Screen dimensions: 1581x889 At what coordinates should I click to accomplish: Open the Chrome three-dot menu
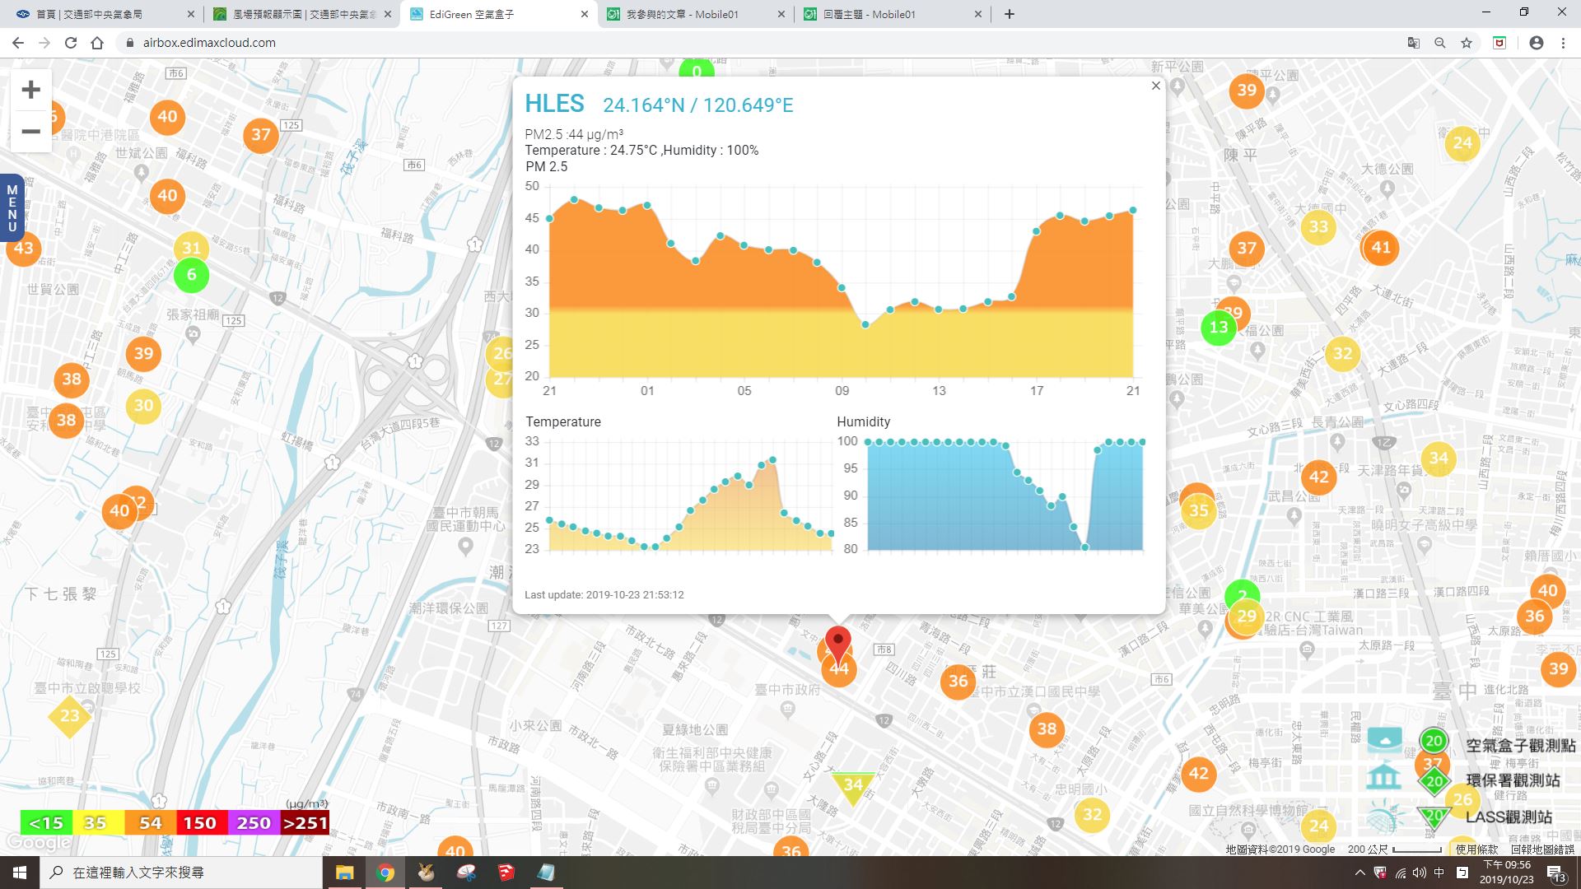(x=1563, y=43)
